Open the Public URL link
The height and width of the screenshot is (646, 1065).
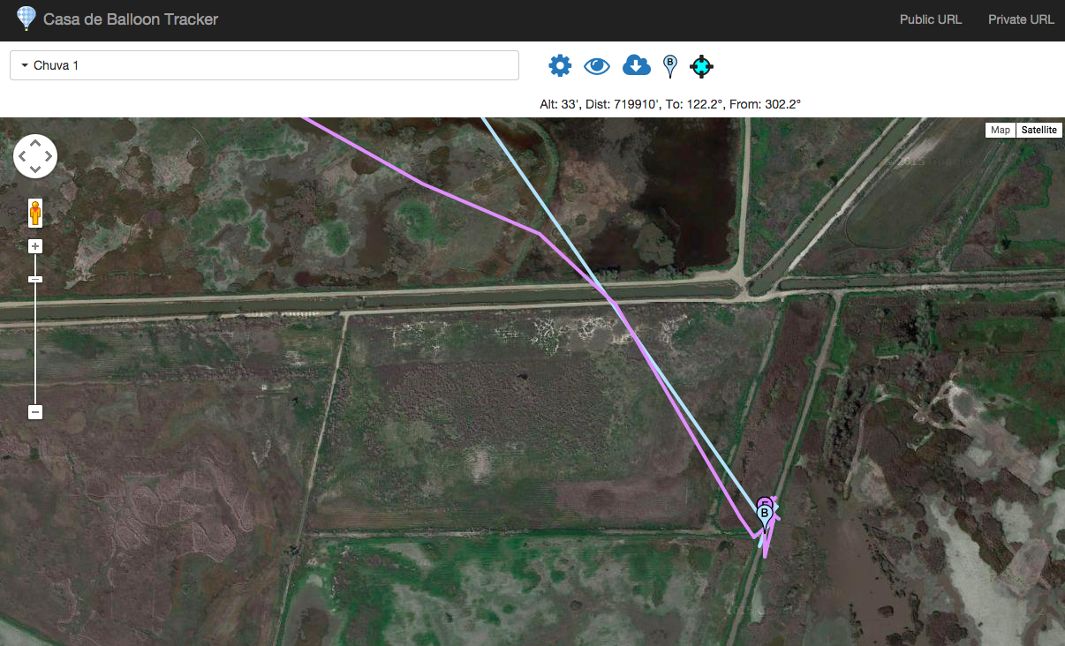pos(931,19)
